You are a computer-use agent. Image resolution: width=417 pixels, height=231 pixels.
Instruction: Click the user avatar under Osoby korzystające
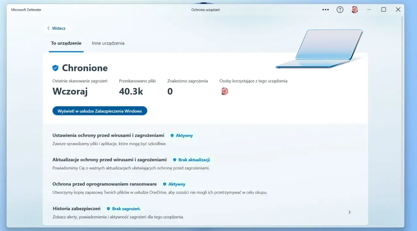pyautogui.click(x=224, y=91)
